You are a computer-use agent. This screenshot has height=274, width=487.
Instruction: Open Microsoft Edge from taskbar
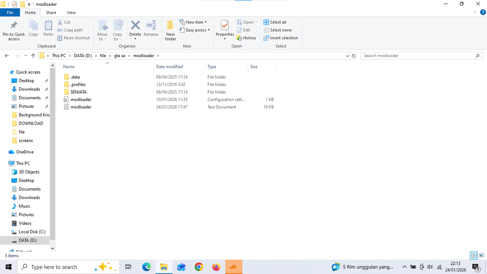pyautogui.click(x=146, y=267)
